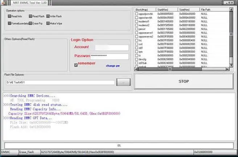Tick the modemst1 partition checkbox
The height and width of the screenshot is (157, 238).
click(137, 21)
